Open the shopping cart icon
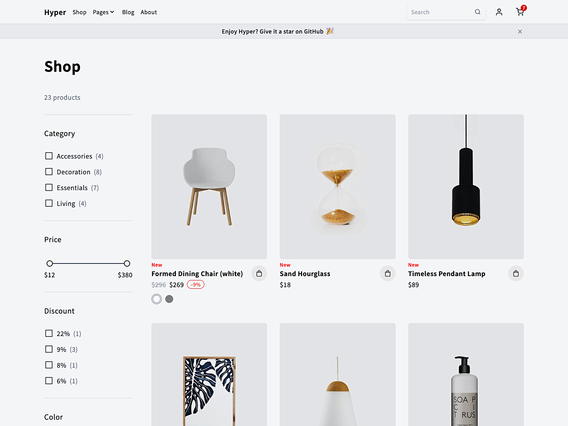Viewport: 568px width, 426px height. 520,12
